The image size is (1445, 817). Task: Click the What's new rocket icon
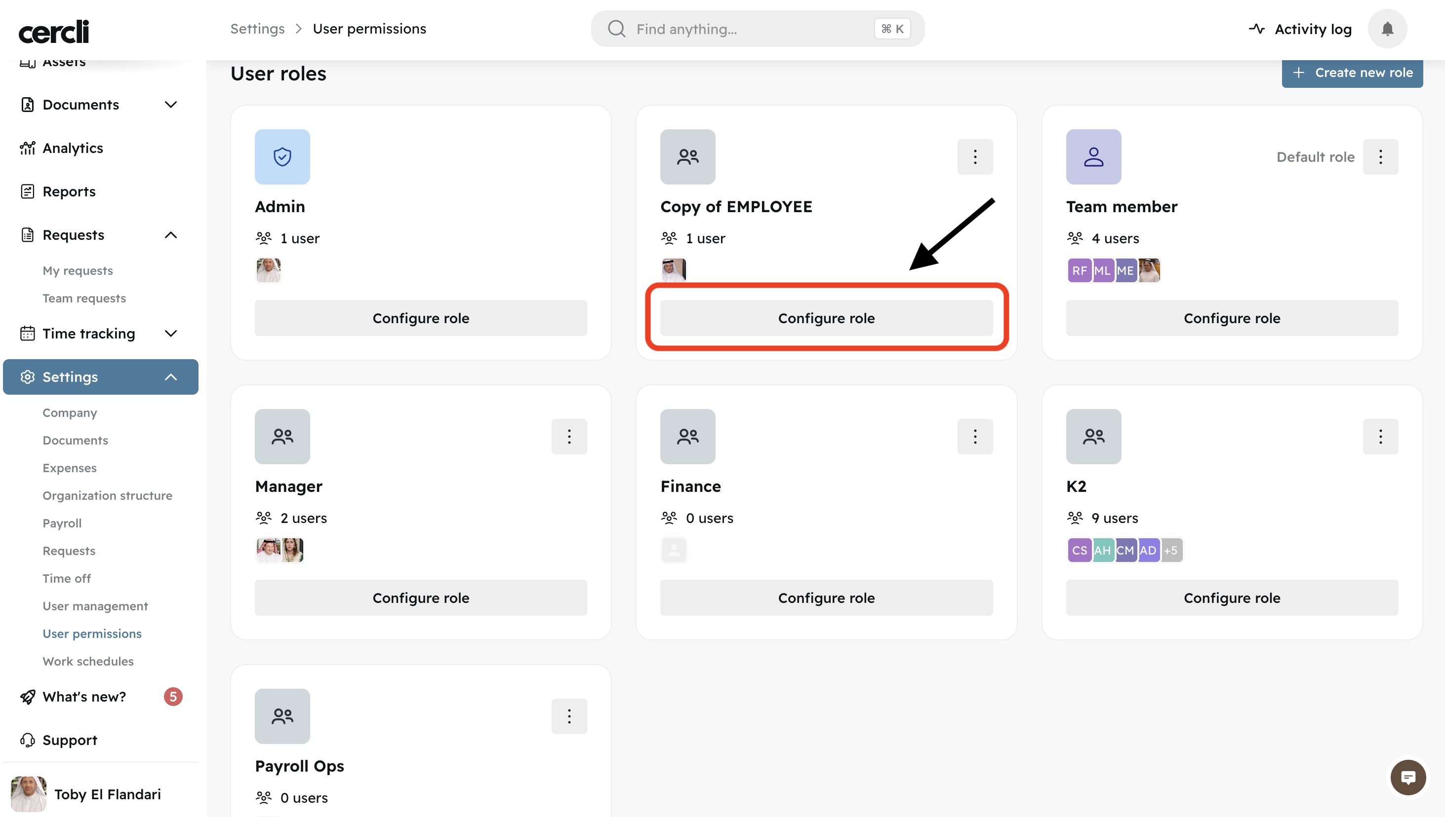coord(28,697)
